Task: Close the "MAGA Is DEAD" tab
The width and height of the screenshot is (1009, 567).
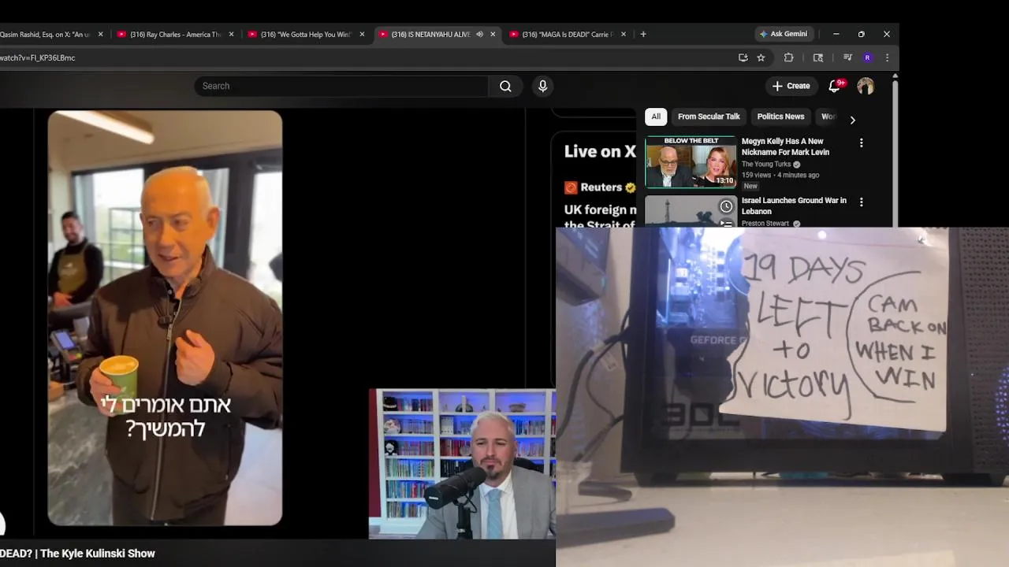Action: coord(624,35)
